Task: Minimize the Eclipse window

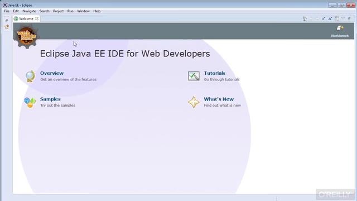Action: click(332, 5)
